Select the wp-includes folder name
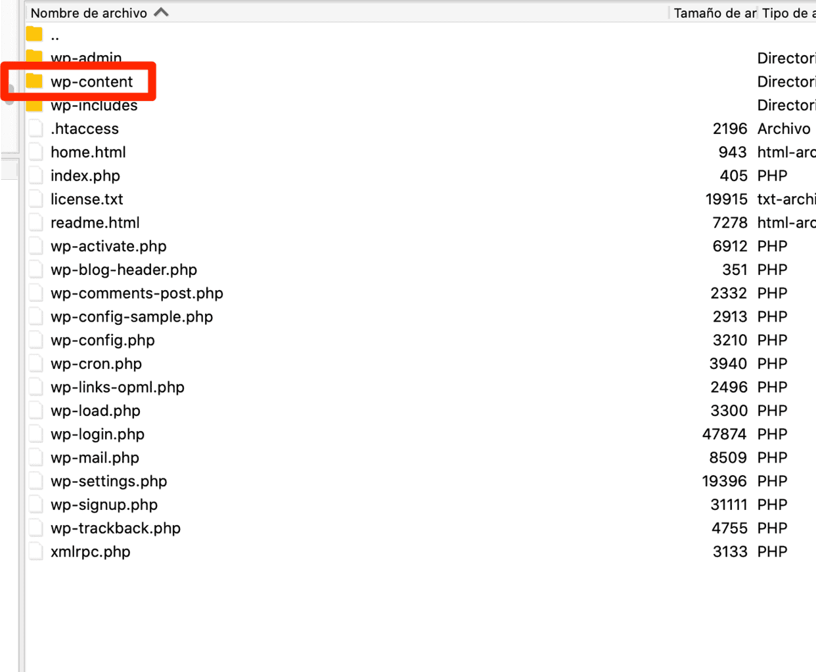Screen dimensions: 816x672 94,106
